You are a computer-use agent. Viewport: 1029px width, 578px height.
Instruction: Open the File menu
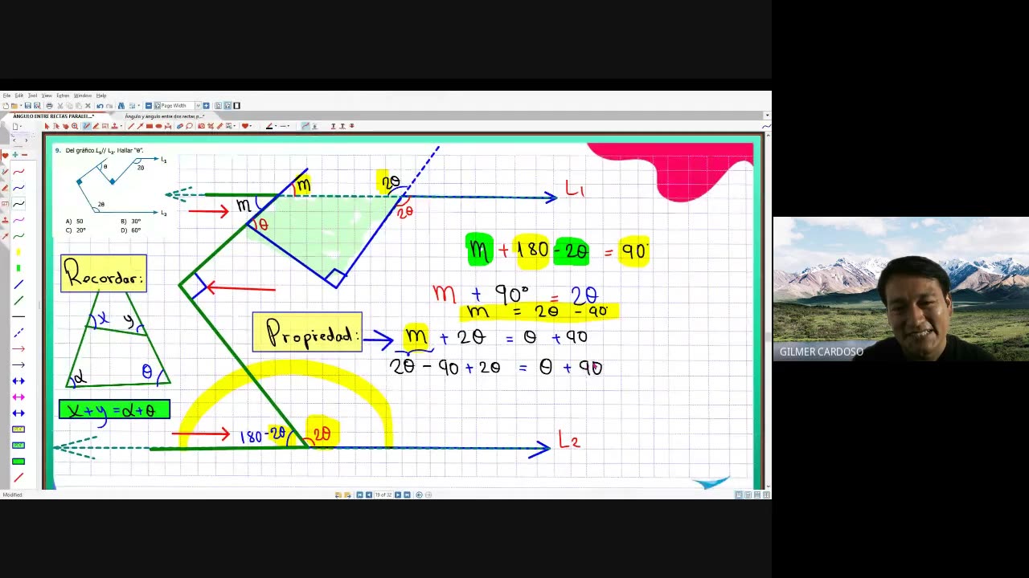[x=6, y=96]
